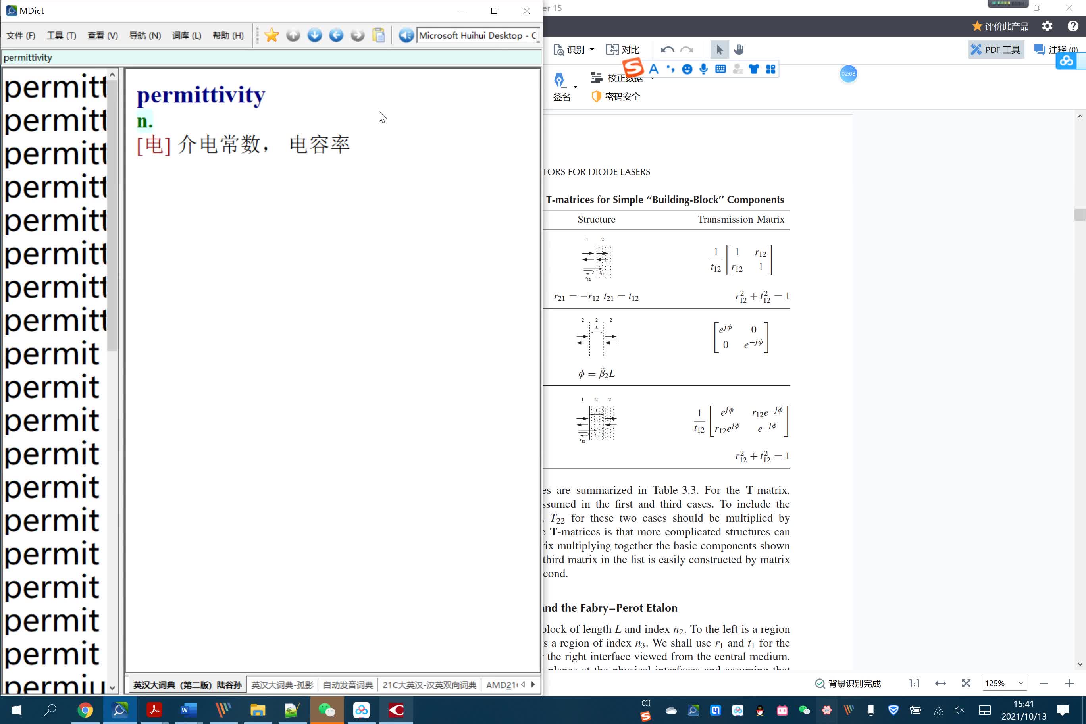Zoom in PDF with plus button
Viewport: 1086px width, 724px height.
tap(1069, 684)
